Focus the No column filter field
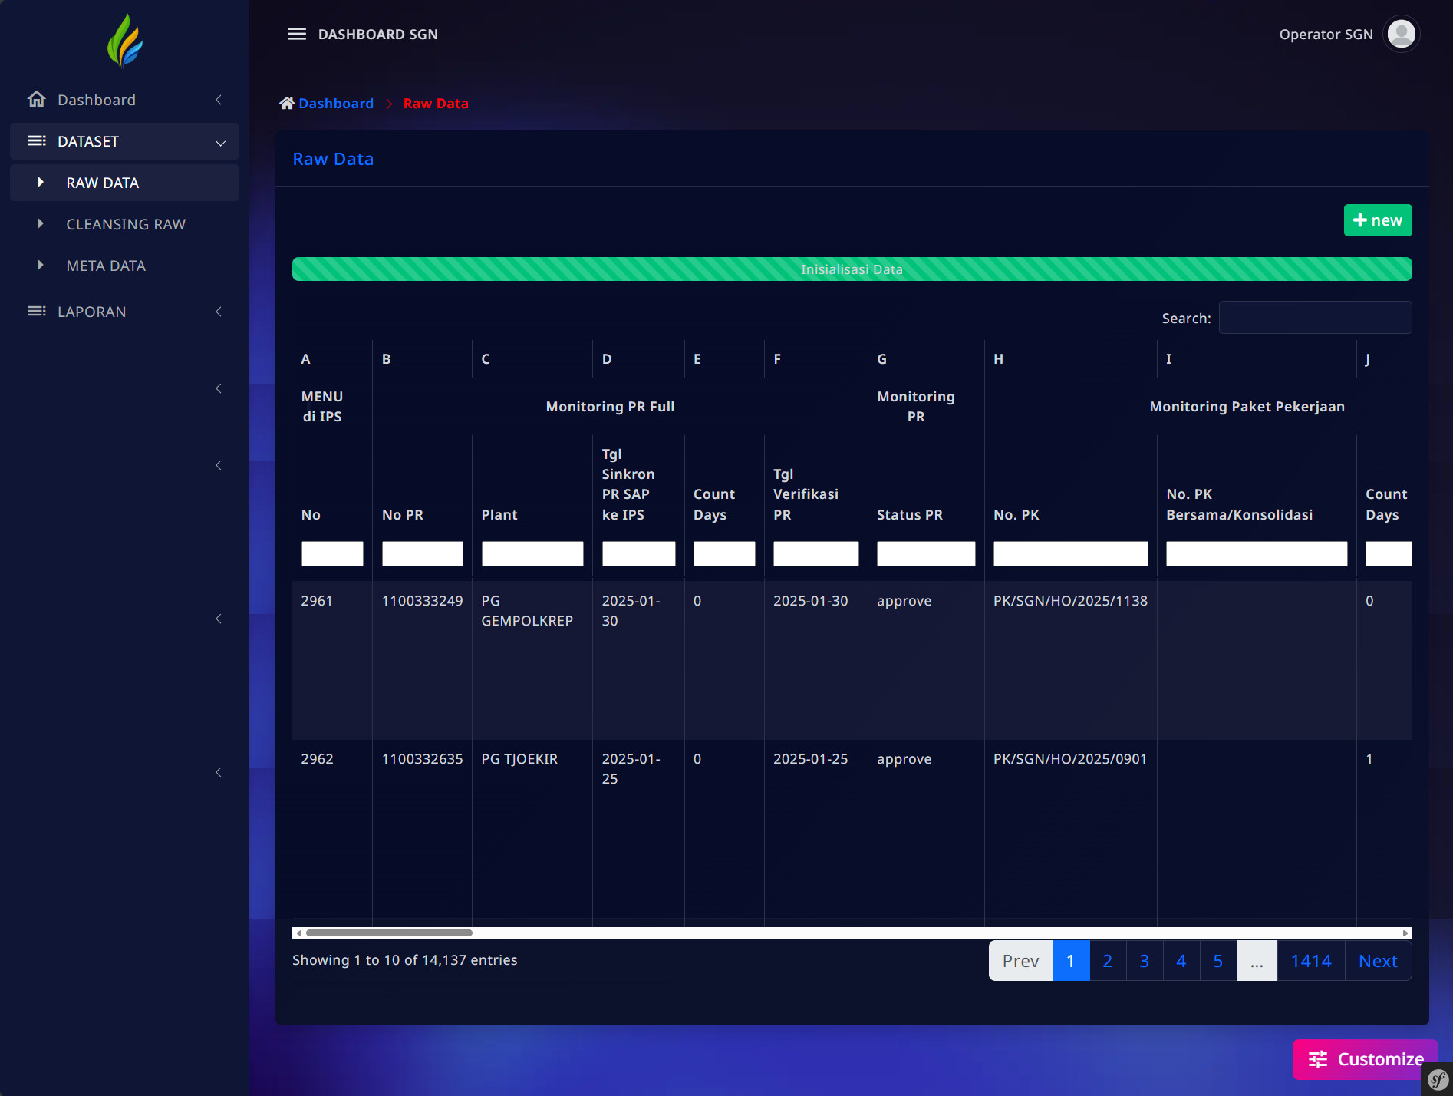1453x1096 pixels. click(332, 553)
